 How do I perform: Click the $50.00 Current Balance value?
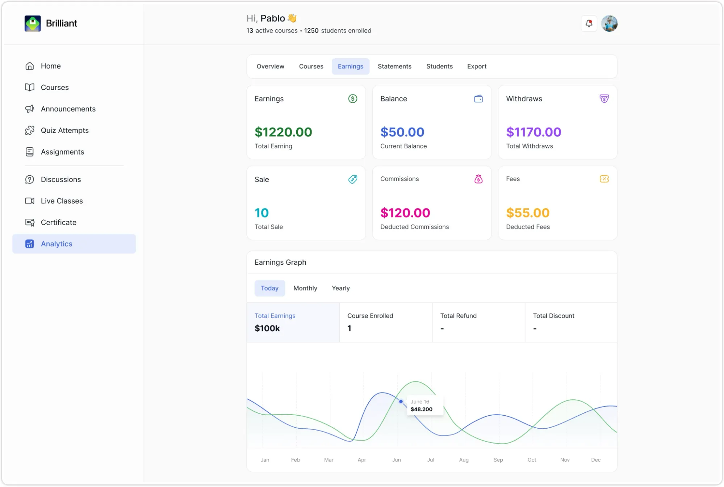point(402,132)
